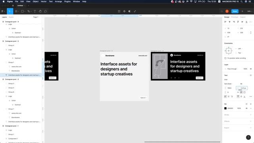
Task: Add a fill with the plus button
Action: (x=250, y=104)
